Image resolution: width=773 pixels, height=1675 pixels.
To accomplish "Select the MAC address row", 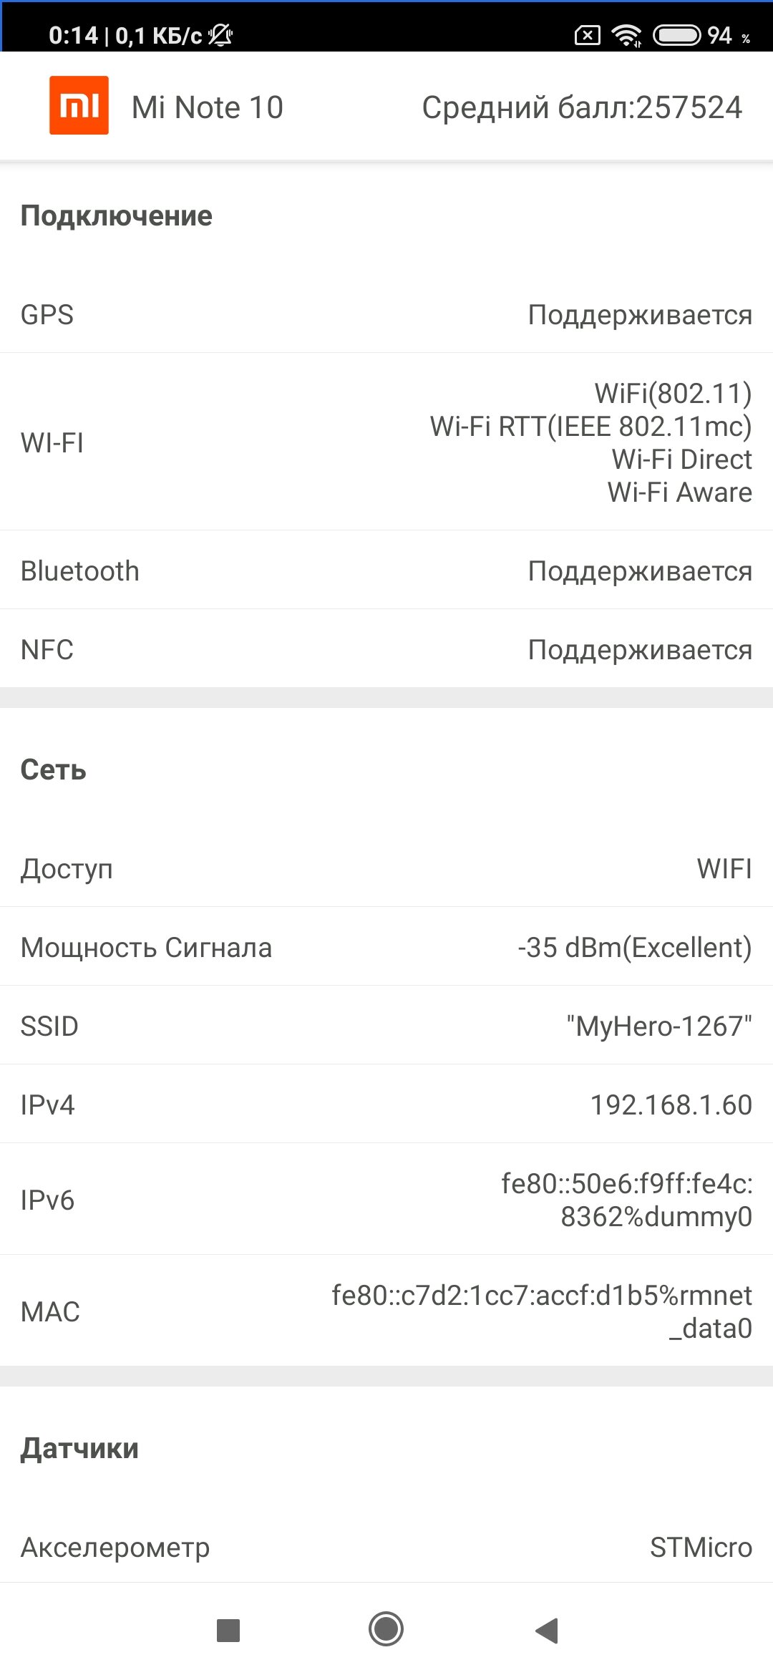I will [x=386, y=1311].
